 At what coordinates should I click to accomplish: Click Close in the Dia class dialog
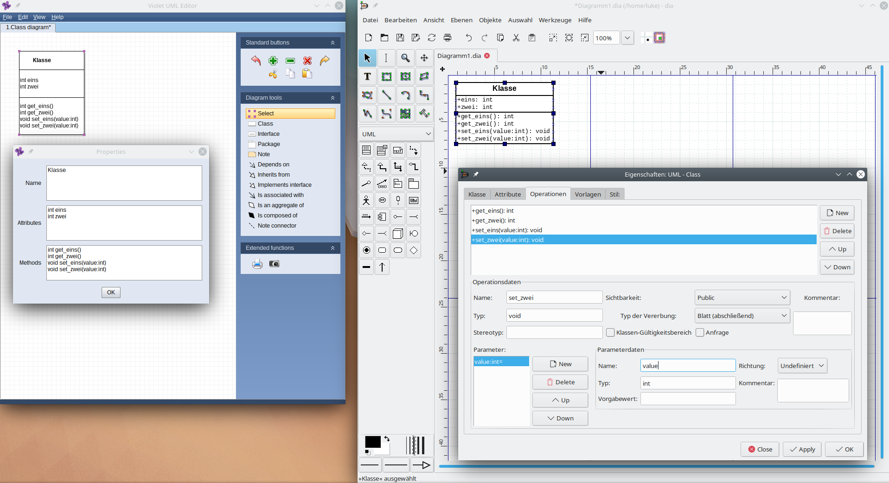(x=760, y=449)
